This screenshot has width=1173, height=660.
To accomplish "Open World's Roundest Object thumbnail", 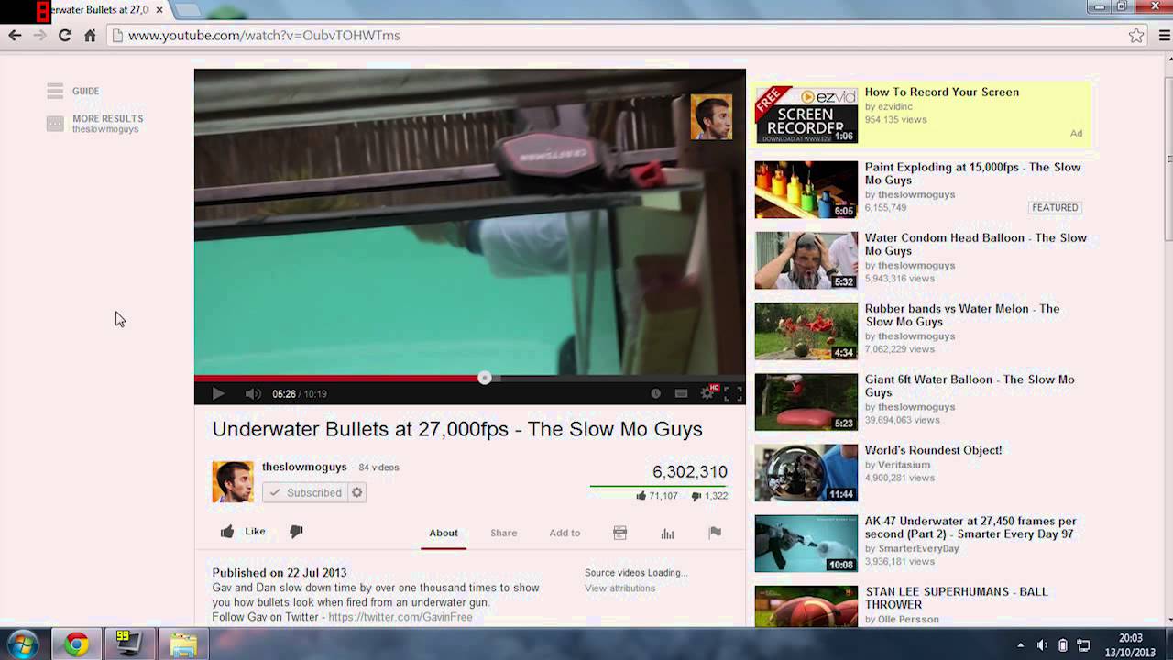I will pyautogui.click(x=806, y=472).
